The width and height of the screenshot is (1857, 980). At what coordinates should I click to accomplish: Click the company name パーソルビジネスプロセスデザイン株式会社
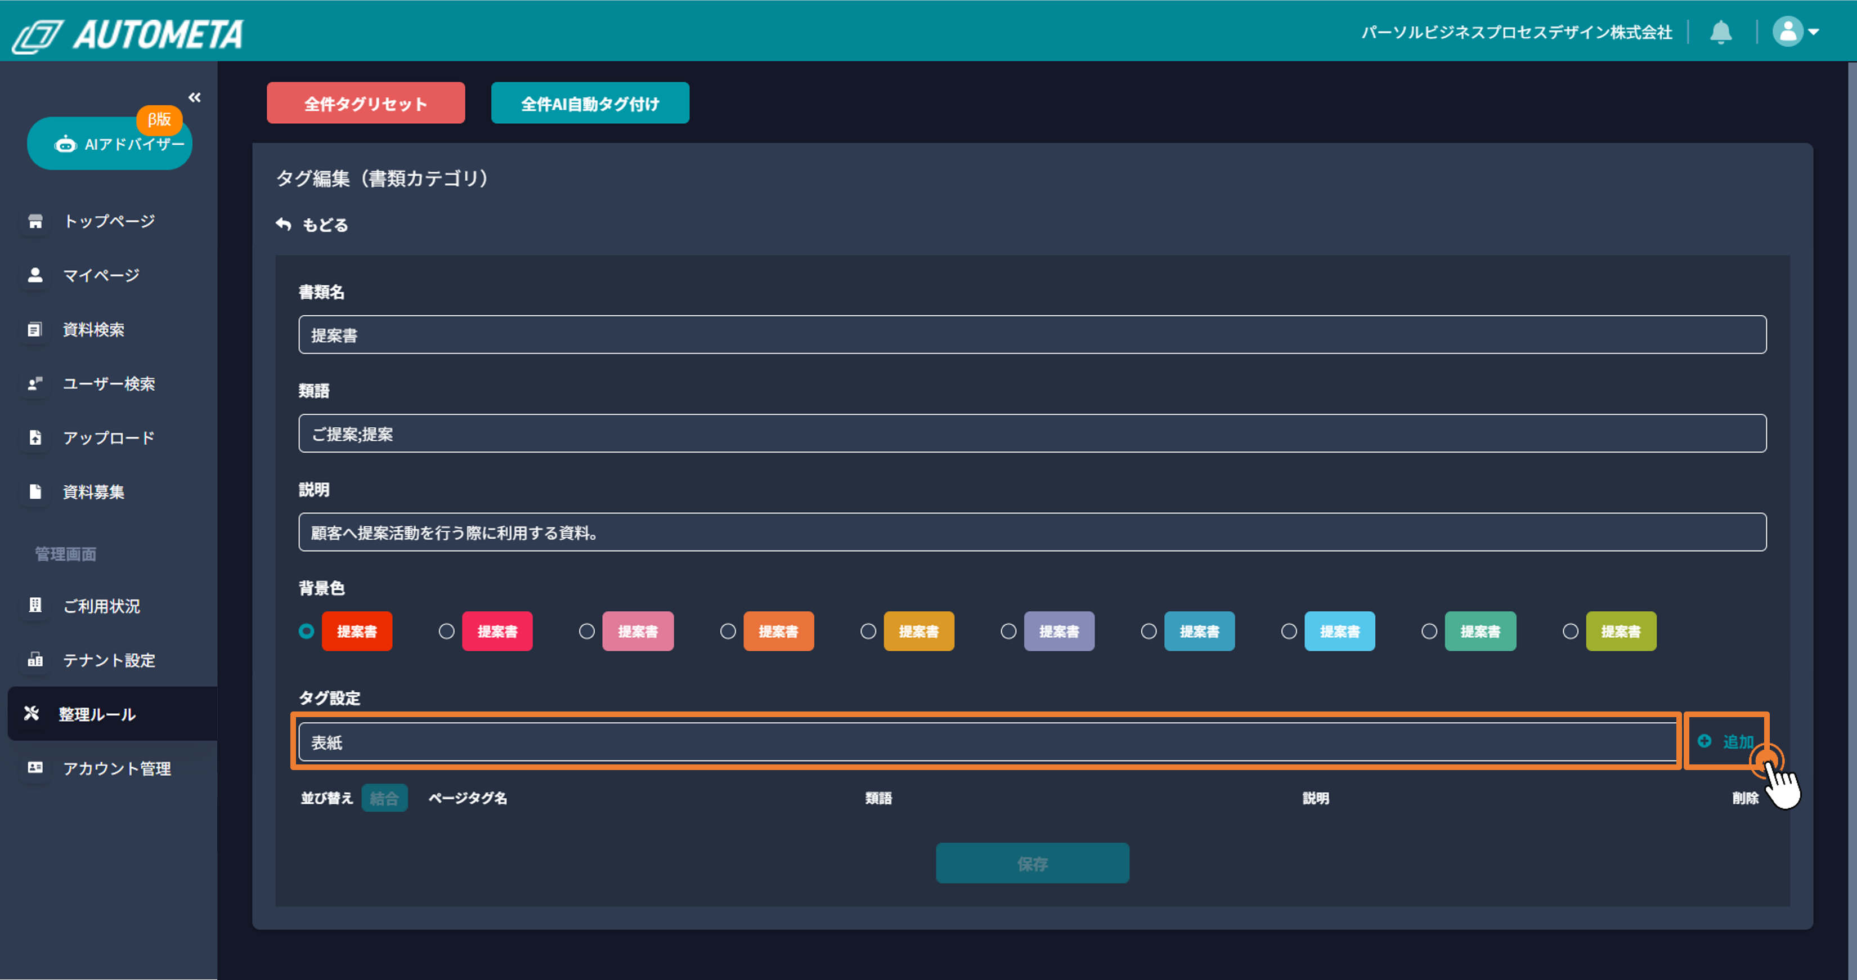(1517, 33)
